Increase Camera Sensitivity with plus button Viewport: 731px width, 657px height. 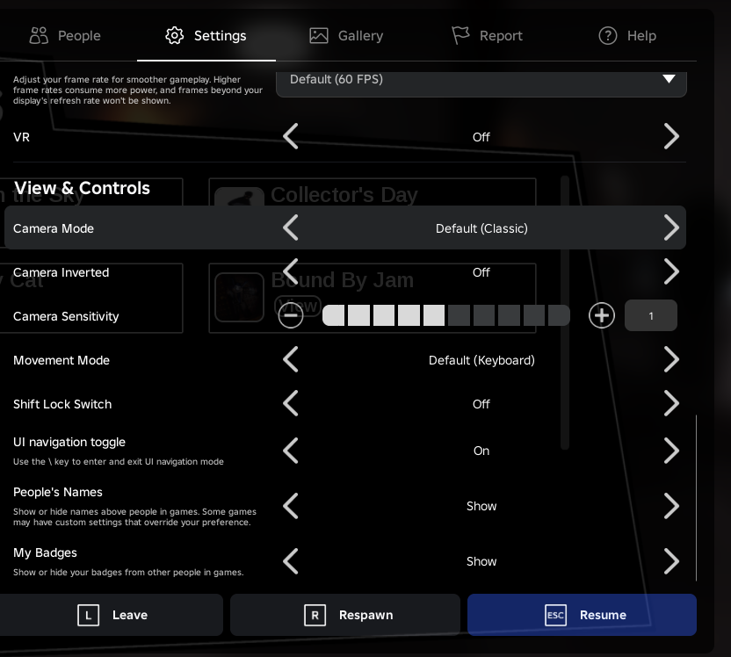coord(602,315)
